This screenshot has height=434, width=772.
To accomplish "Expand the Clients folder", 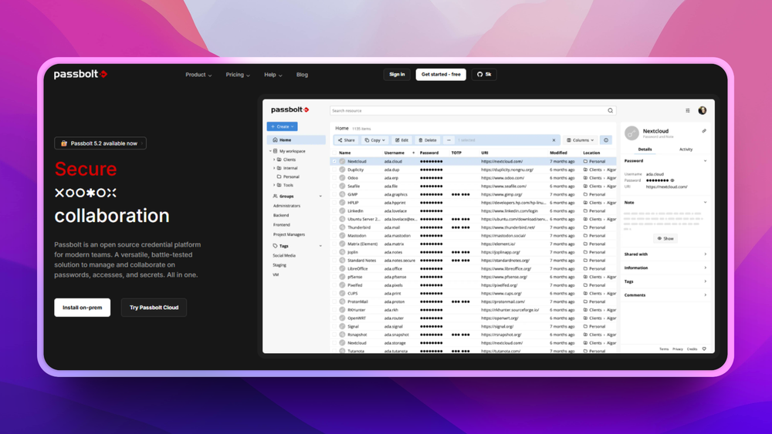I will (x=274, y=160).
